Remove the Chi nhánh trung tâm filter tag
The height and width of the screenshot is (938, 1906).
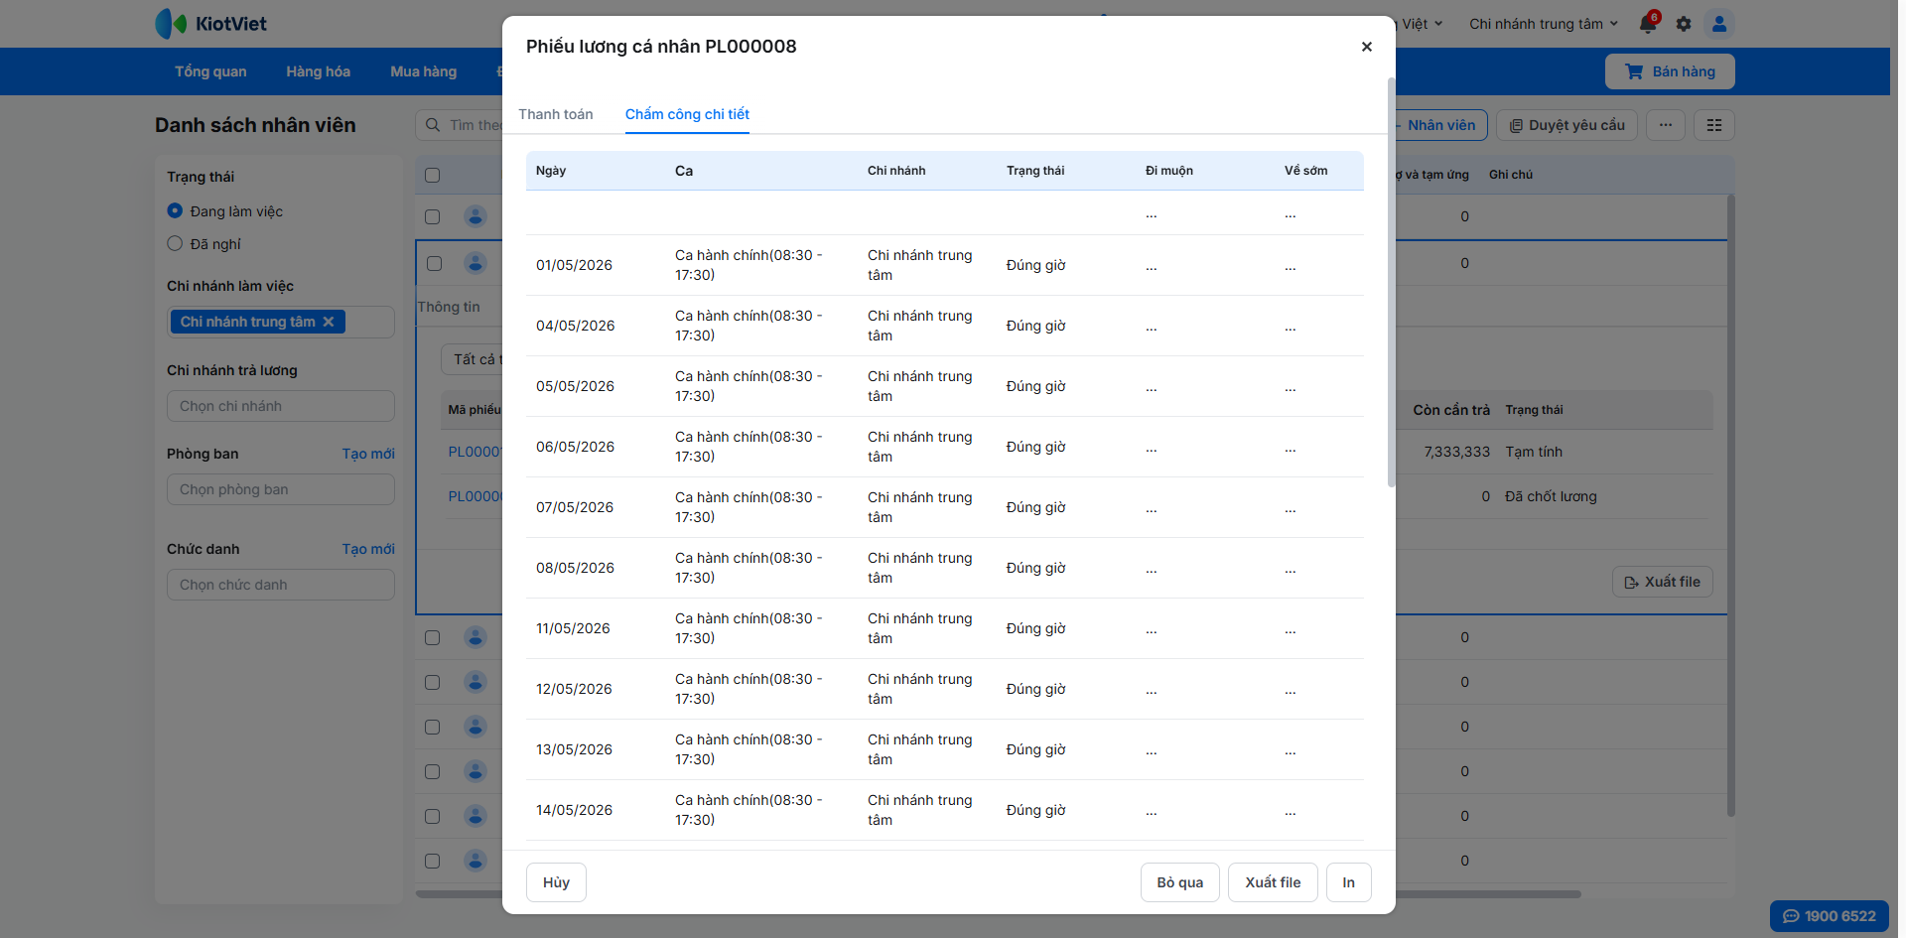click(329, 322)
